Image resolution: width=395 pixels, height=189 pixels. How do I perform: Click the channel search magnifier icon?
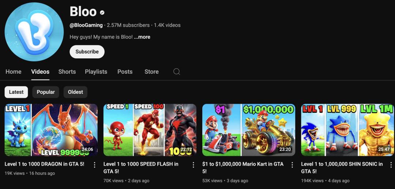tap(177, 72)
